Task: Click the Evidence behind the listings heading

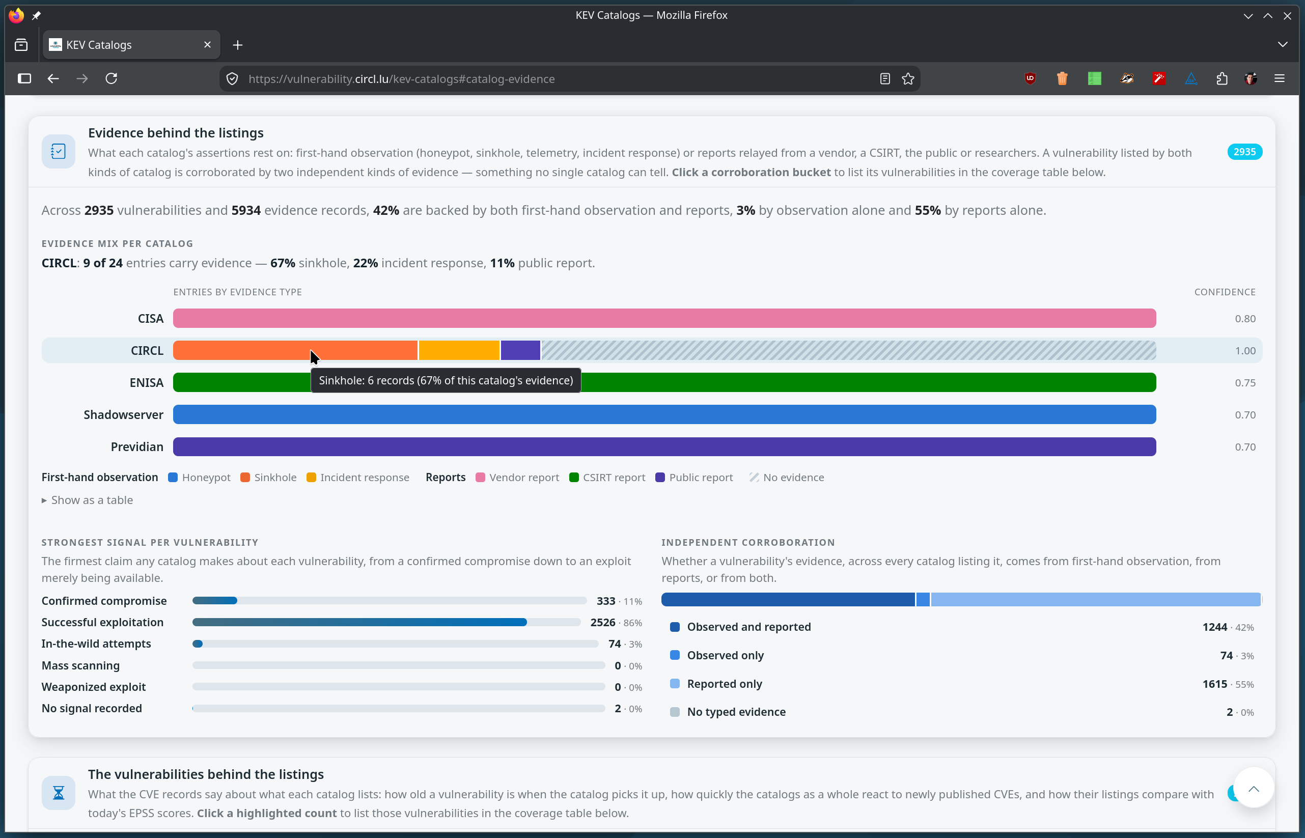Action: [176, 133]
